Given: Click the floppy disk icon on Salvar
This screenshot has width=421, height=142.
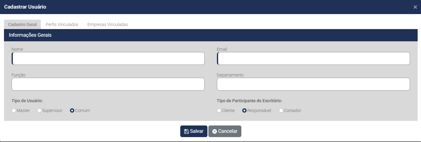Looking at the screenshot, I should tap(186, 131).
